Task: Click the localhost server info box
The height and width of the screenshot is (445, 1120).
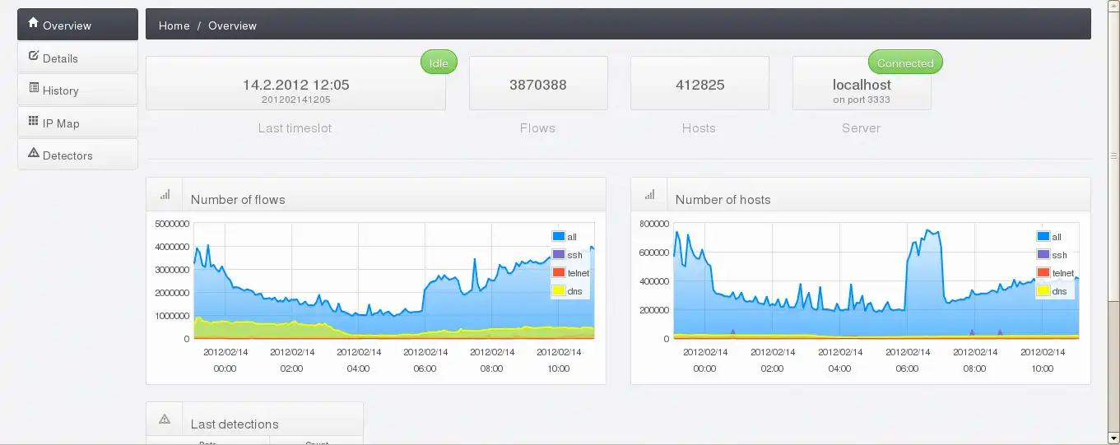Action: [x=862, y=83]
